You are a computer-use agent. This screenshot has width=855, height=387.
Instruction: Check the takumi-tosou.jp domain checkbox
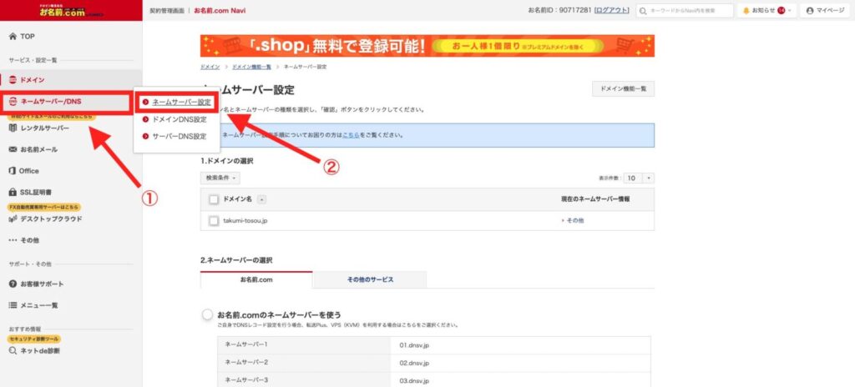pos(214,221)
